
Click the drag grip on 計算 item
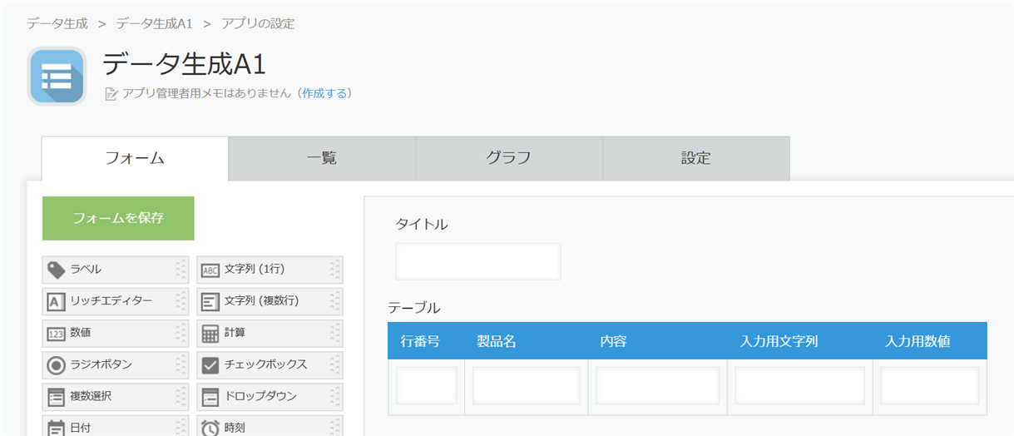(334, 333)
